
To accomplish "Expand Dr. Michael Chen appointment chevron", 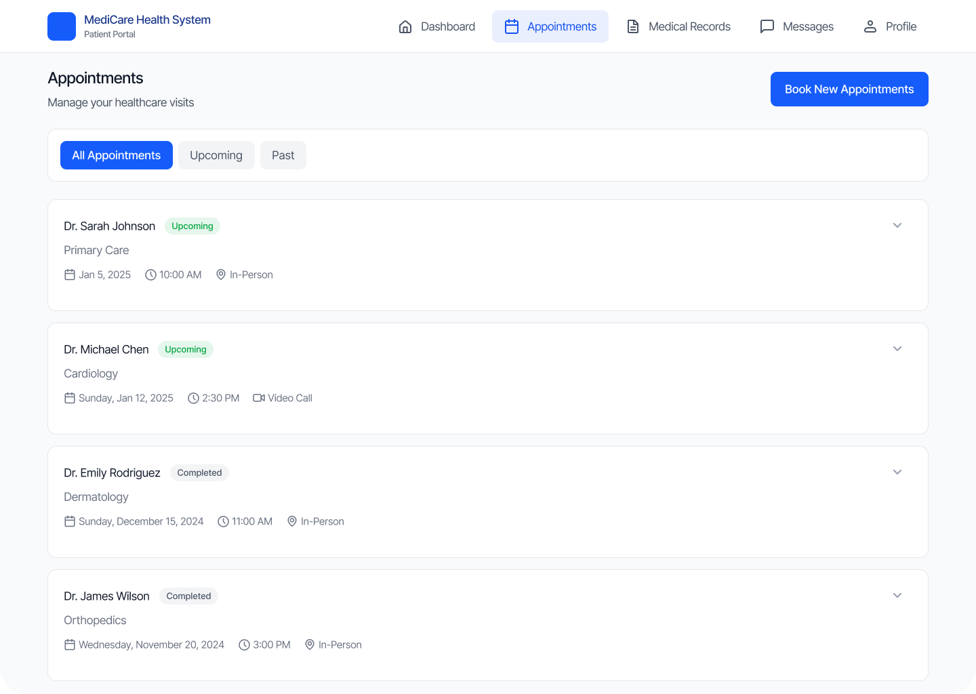I will pos(897,349).
